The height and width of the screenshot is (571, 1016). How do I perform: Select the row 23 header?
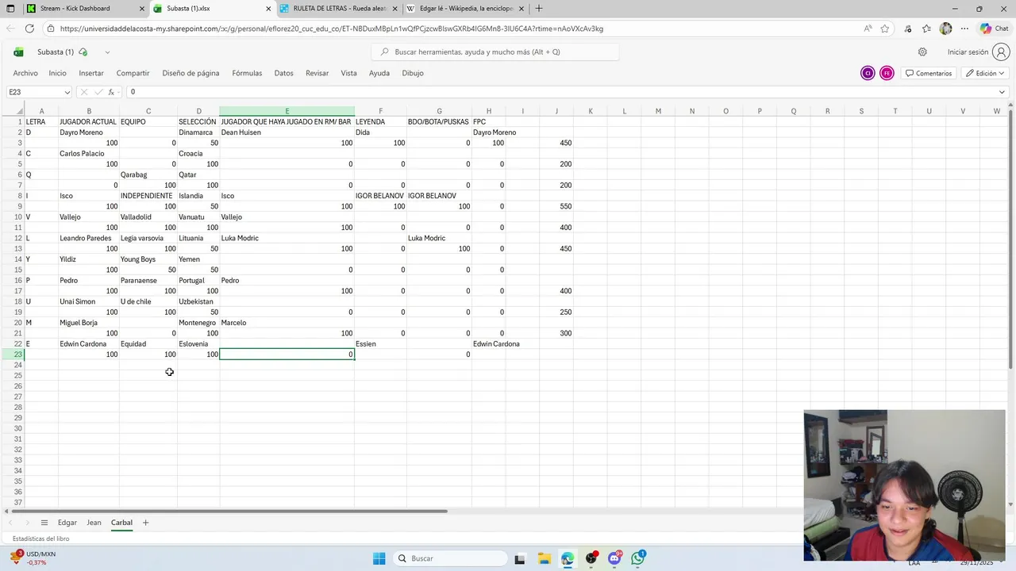click(17, 354)
